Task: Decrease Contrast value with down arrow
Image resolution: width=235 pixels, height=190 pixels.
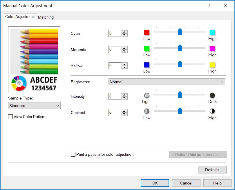Action: coord(124,114)
